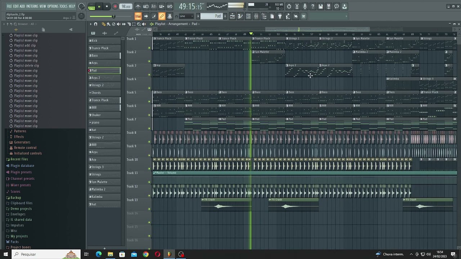The height and width of the screenshot is (259, 461).
Task: Open the tempo tapper icon
Action: click(288, 16)
